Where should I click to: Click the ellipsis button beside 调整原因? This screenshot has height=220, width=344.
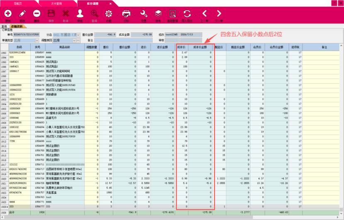point(78,40)
